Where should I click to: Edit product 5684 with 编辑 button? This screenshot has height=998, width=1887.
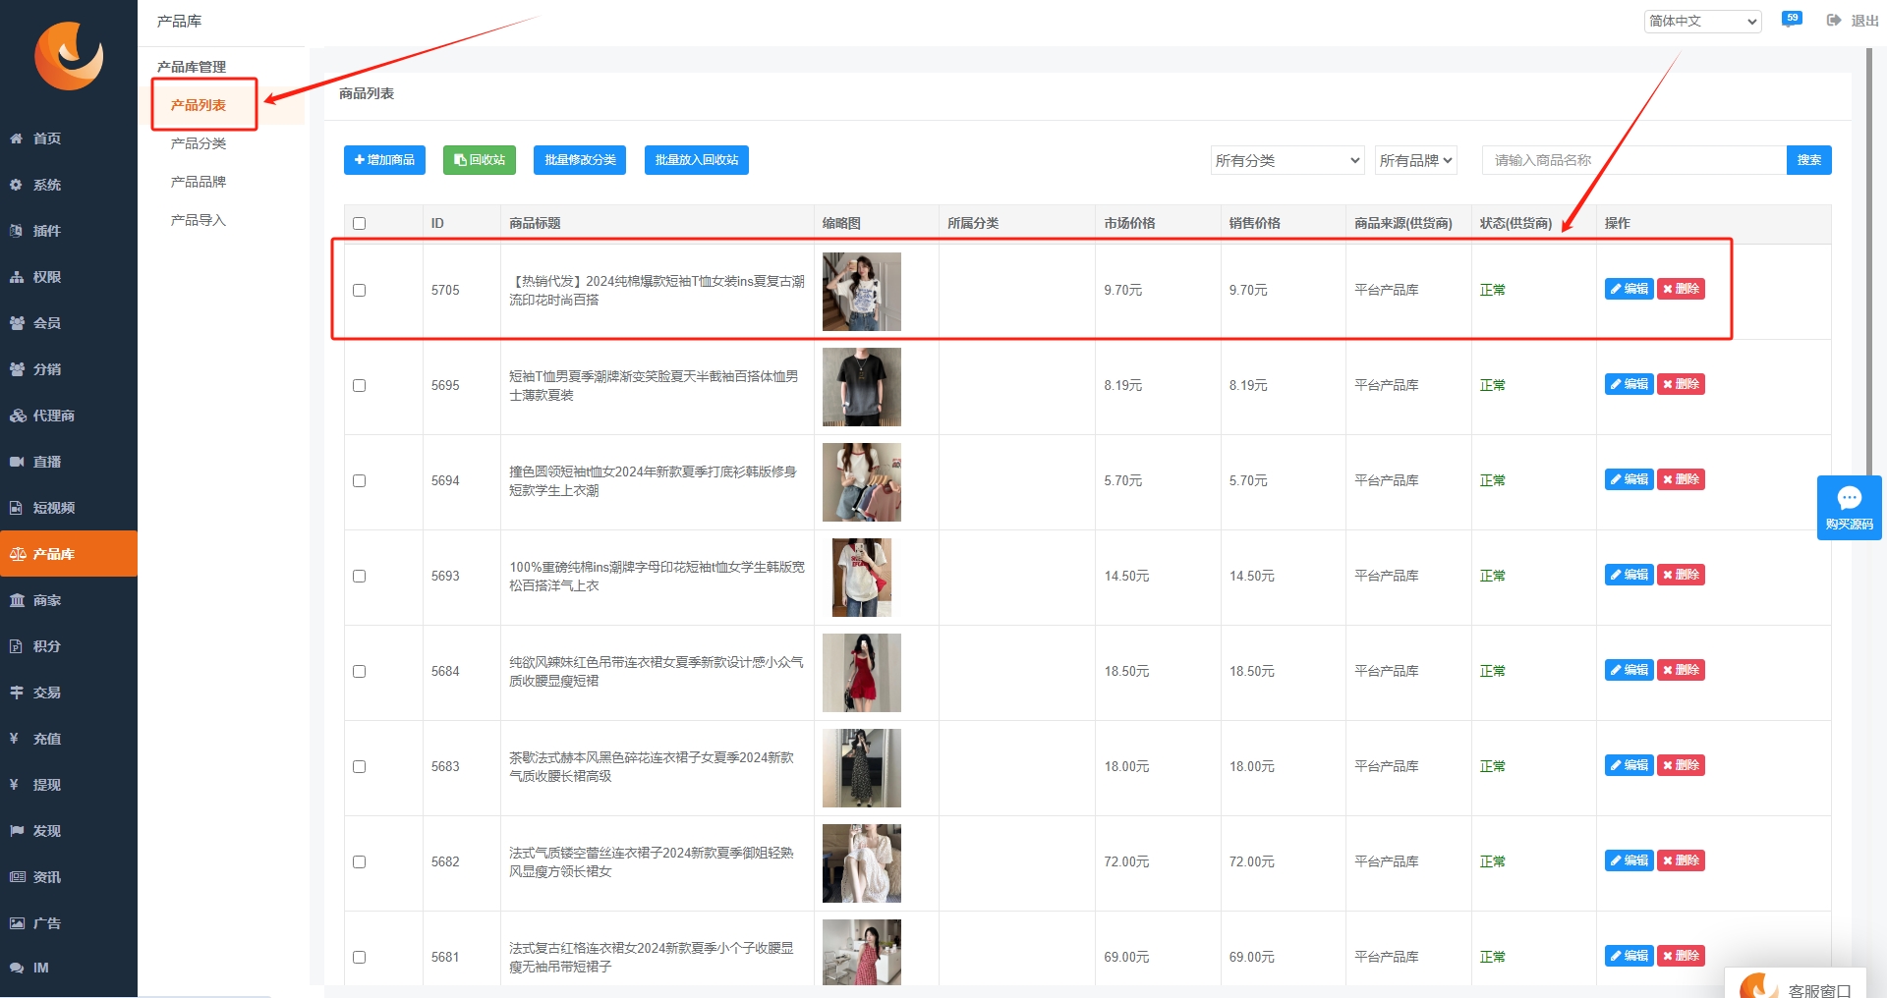pos(1630,670)
